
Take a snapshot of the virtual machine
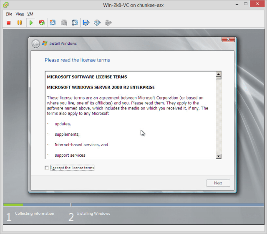[53, 23]
